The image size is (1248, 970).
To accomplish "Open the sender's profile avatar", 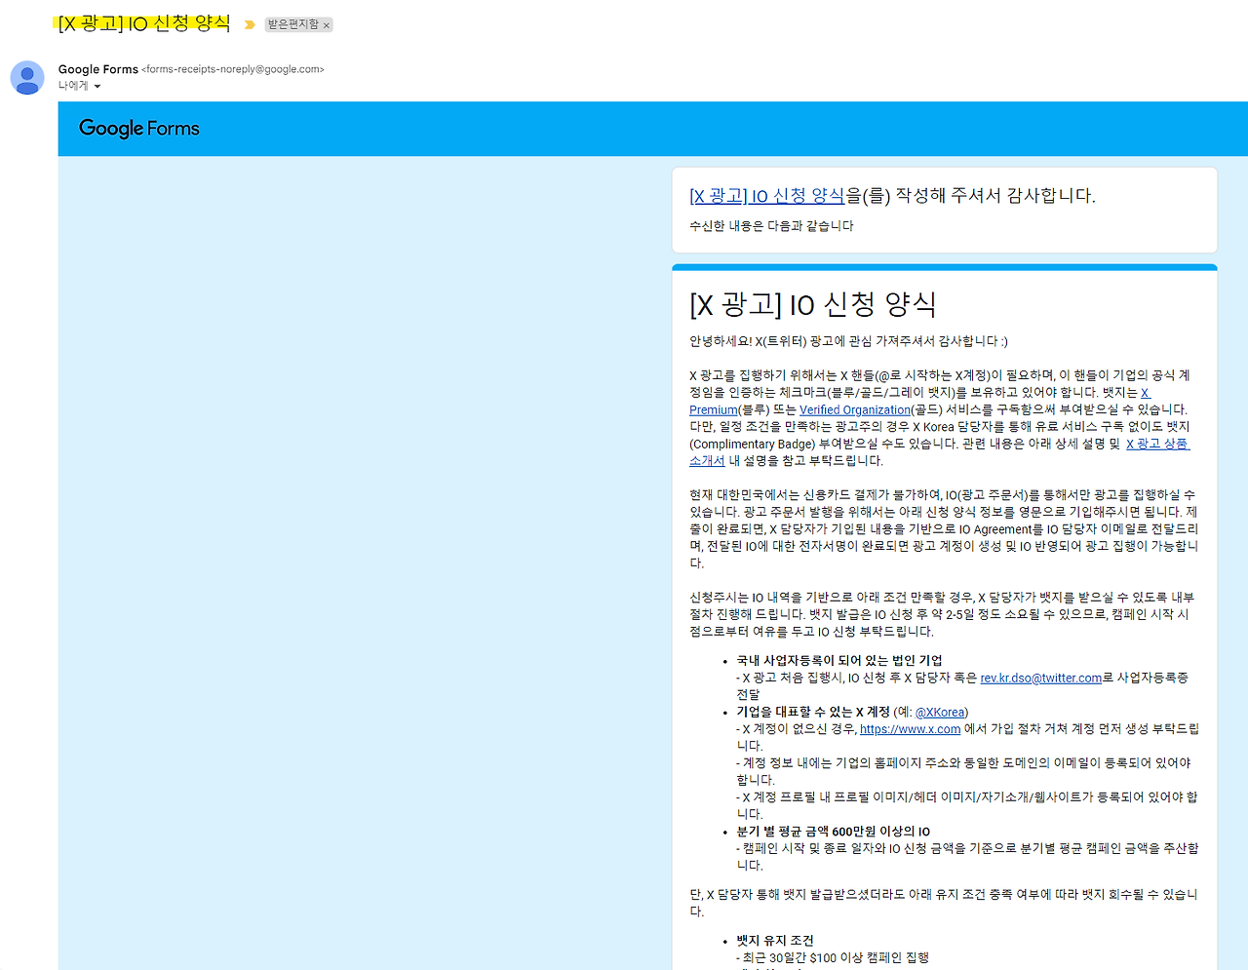I will (x=26, y=78).
